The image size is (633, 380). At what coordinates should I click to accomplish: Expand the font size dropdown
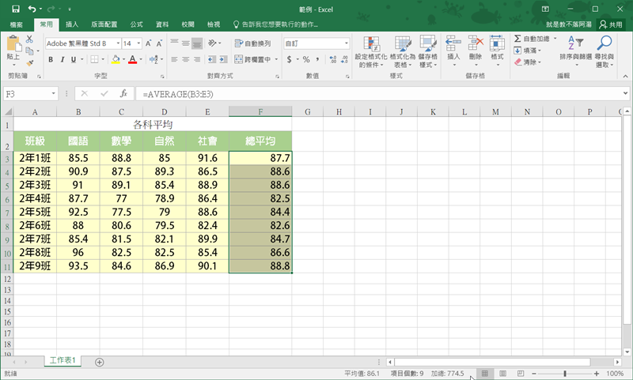point(138,43)
